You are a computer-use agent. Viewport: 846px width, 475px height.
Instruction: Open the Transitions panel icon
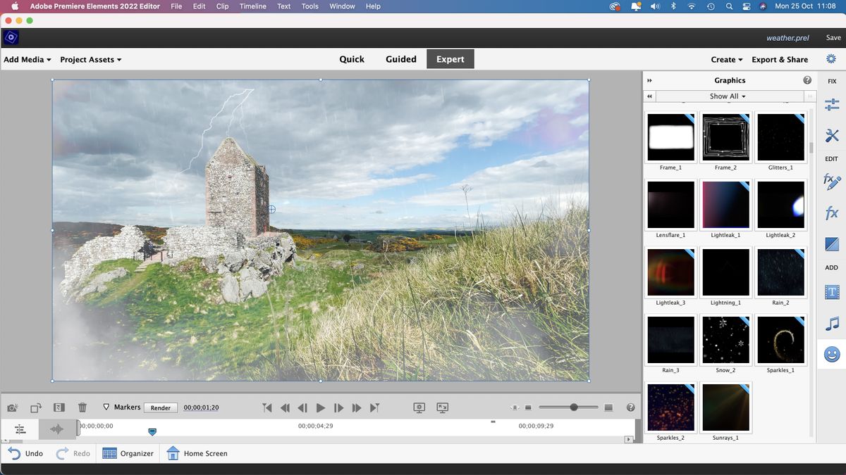pyautogui.click(x=831, y=244)
